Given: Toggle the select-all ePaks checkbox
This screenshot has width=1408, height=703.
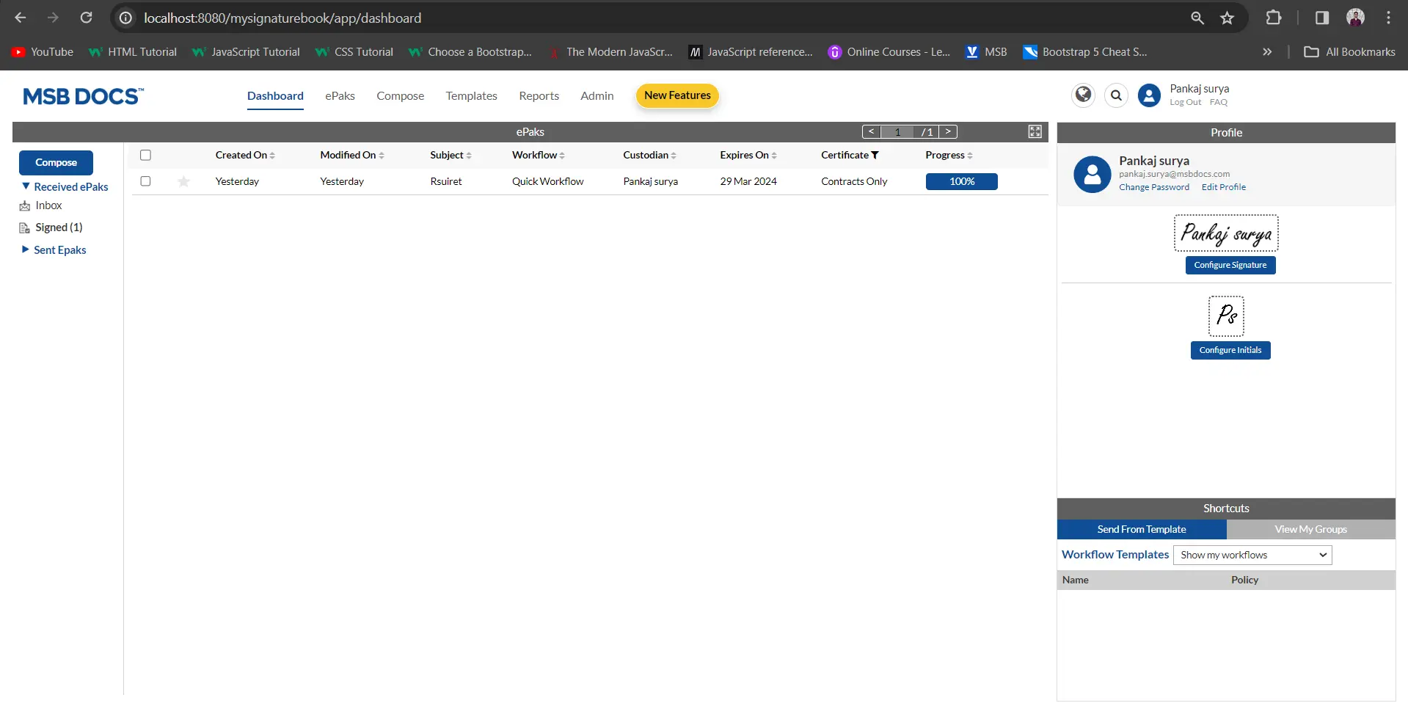Looking at the screenshot, I should click(x=145, y=155).
